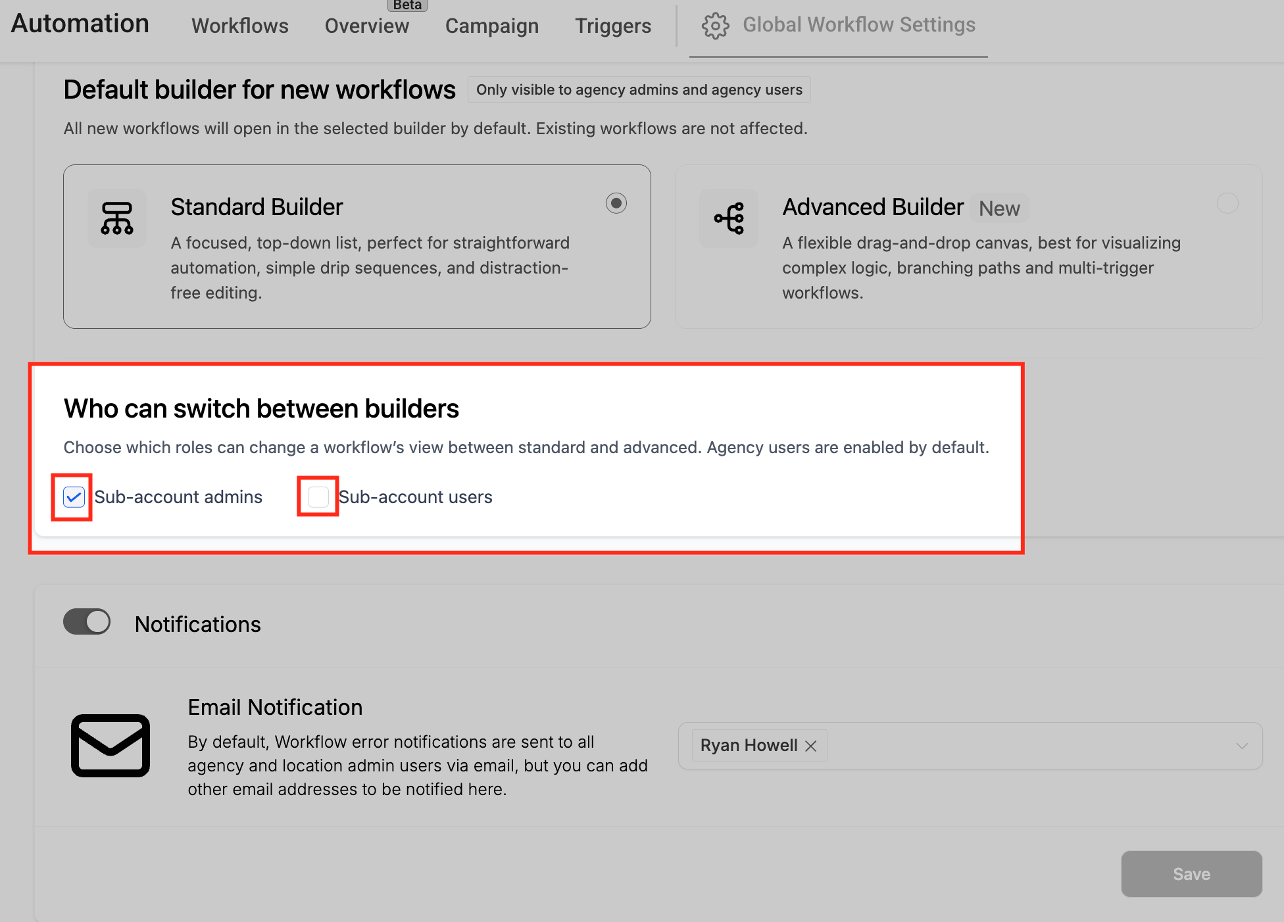1284x922 pixels.
Task: Toggle the Notifications switch
Action: point(87,621)
